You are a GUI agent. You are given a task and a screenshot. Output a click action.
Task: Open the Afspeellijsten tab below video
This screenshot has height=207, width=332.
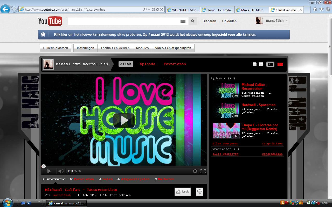point(133,179)
